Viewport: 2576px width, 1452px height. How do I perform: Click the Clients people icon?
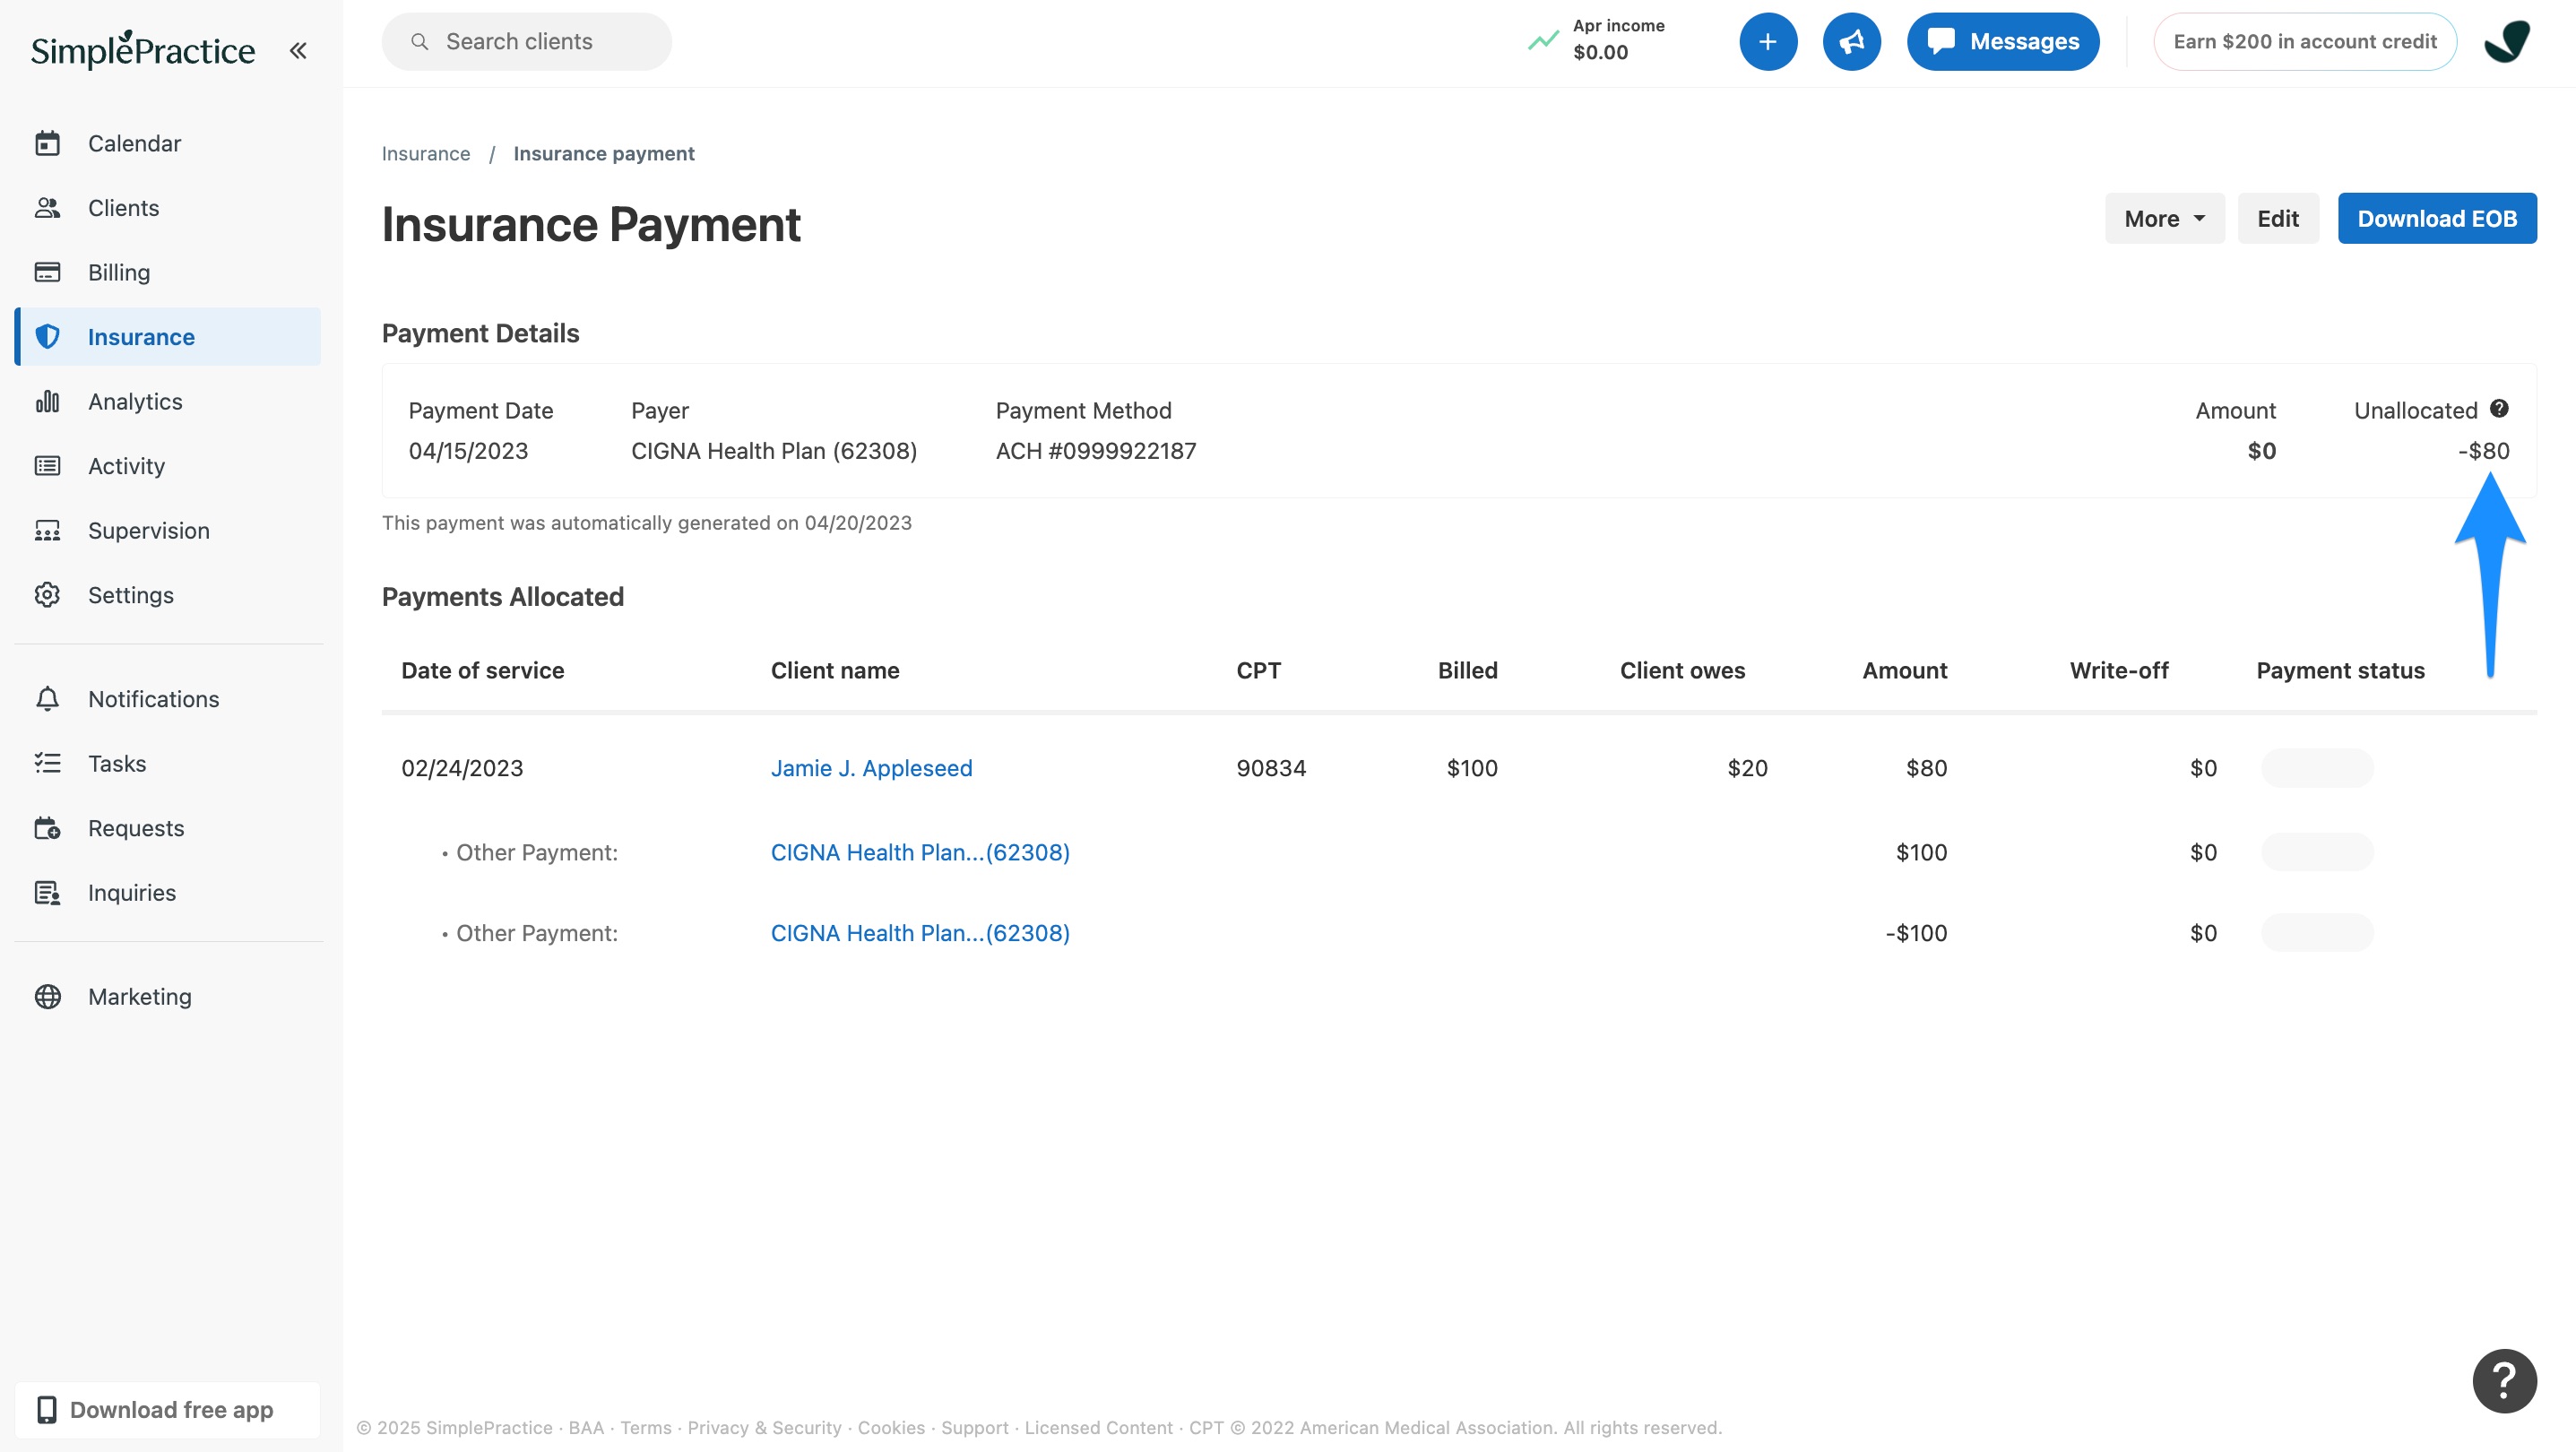point(47,208)
